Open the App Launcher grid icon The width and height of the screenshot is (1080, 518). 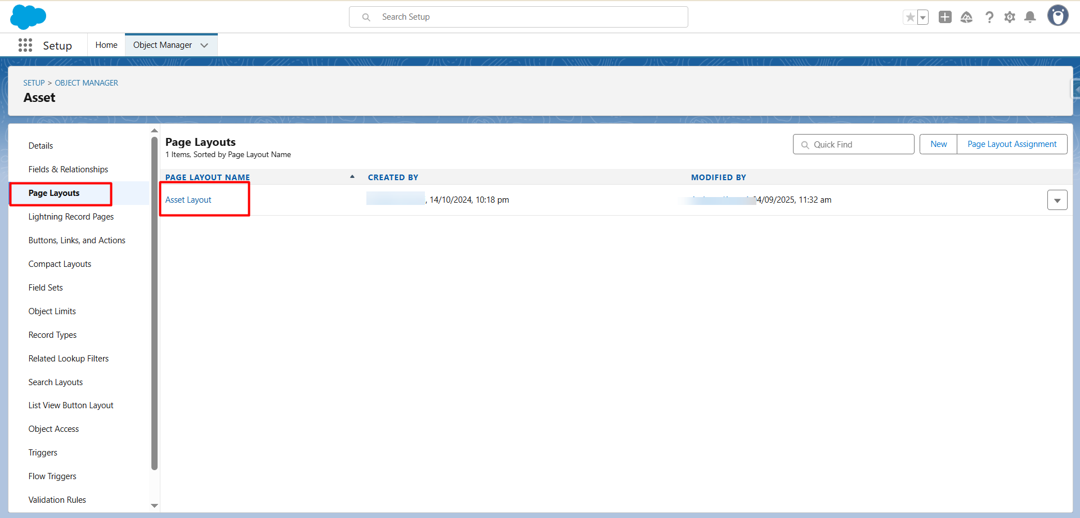click(25, 45)
